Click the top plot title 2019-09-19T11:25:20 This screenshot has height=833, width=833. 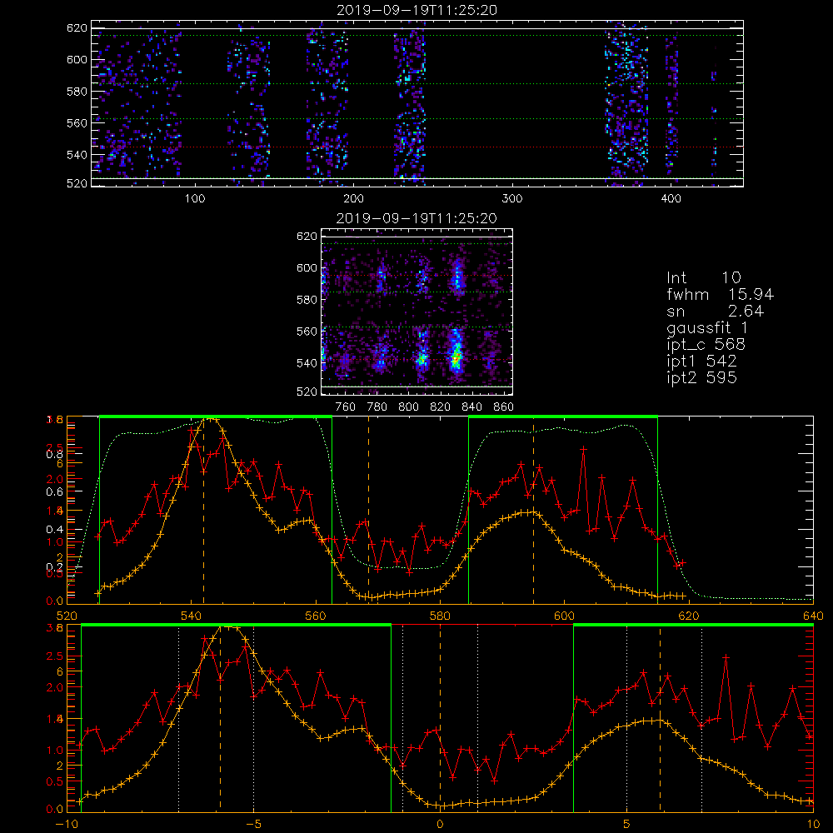click(417, 10)
